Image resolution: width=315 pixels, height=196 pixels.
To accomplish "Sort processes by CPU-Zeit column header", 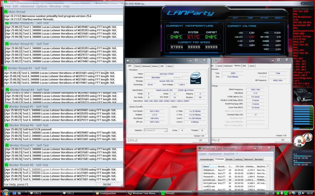I will 239,166.
